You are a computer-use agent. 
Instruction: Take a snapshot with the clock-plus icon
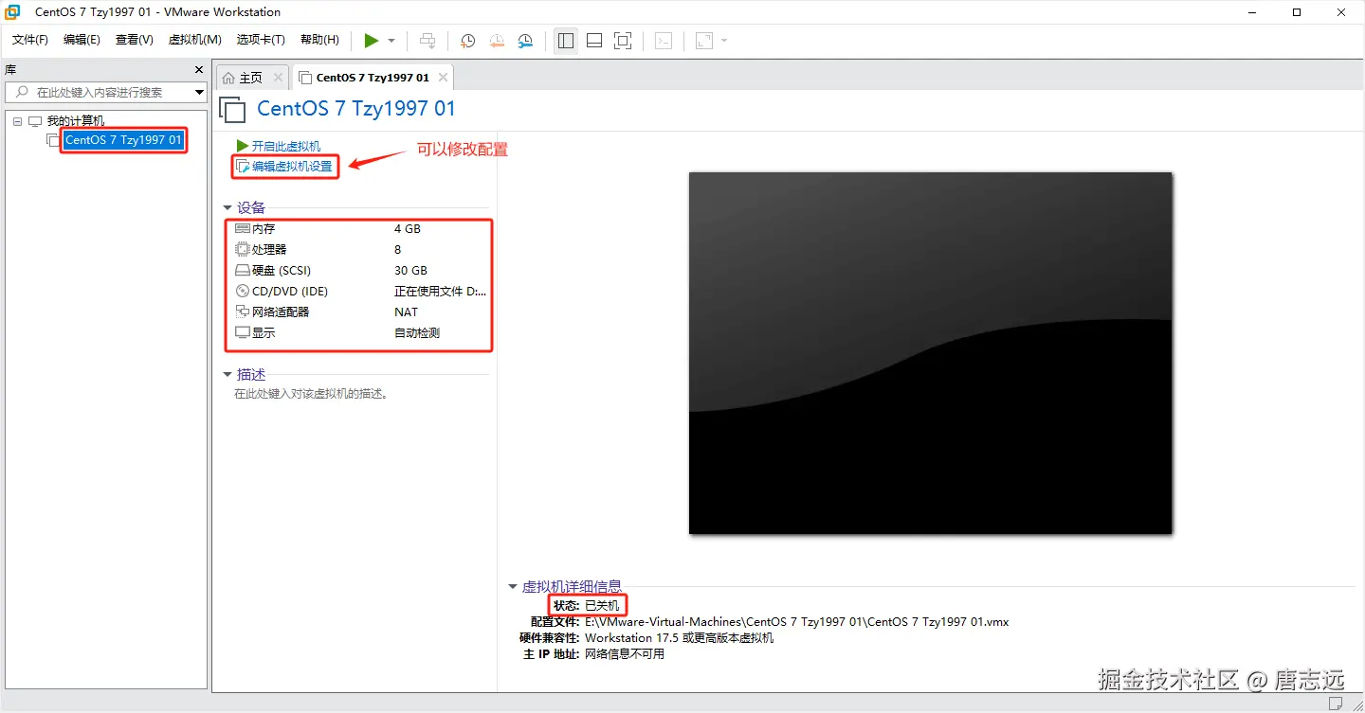point(467,41)
